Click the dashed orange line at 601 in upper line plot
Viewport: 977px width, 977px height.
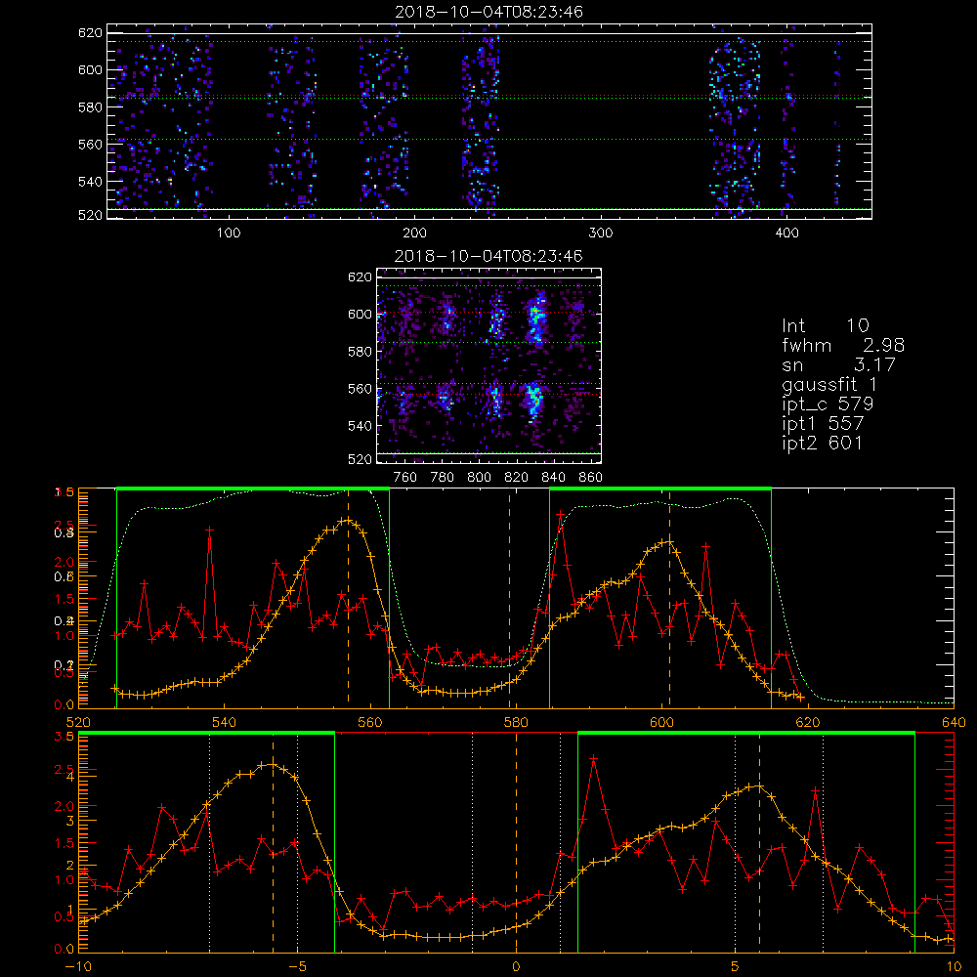(669, 598)
